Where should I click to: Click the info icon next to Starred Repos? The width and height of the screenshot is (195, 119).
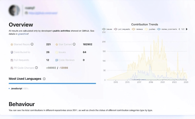pos(32,44)
